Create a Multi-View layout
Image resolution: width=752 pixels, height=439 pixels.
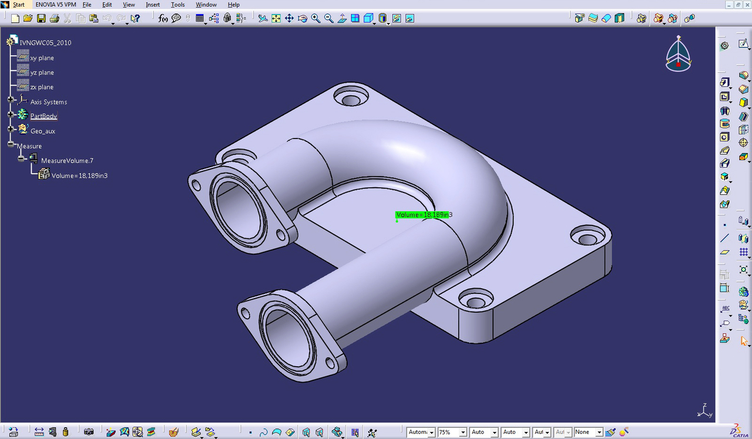[x=355, y=19]
